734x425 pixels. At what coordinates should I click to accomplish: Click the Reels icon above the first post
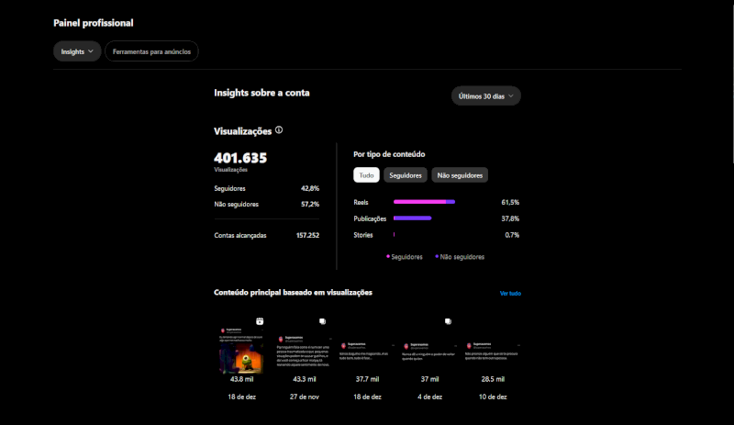coord(261,321)
